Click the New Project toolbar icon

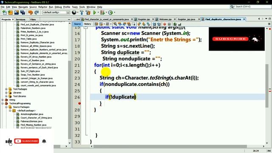click(x=10, y=12)
